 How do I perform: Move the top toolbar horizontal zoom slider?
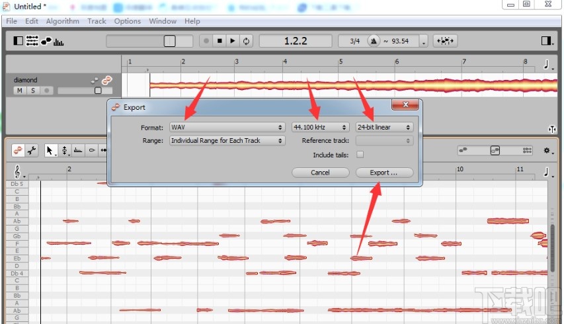pyautogui.click(x=169, y=41)
